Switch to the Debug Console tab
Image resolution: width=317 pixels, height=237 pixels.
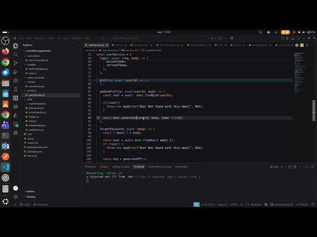121,167
